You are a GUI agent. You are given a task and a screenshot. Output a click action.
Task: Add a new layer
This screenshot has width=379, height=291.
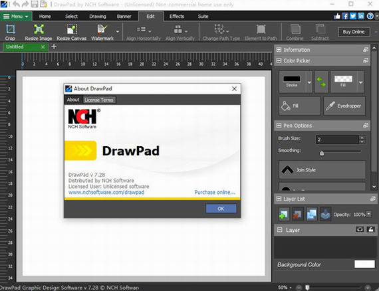(x=283, y=214)
